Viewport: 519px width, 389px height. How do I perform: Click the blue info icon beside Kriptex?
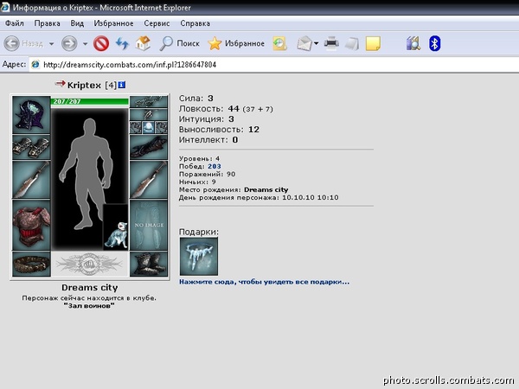point(121,85)
